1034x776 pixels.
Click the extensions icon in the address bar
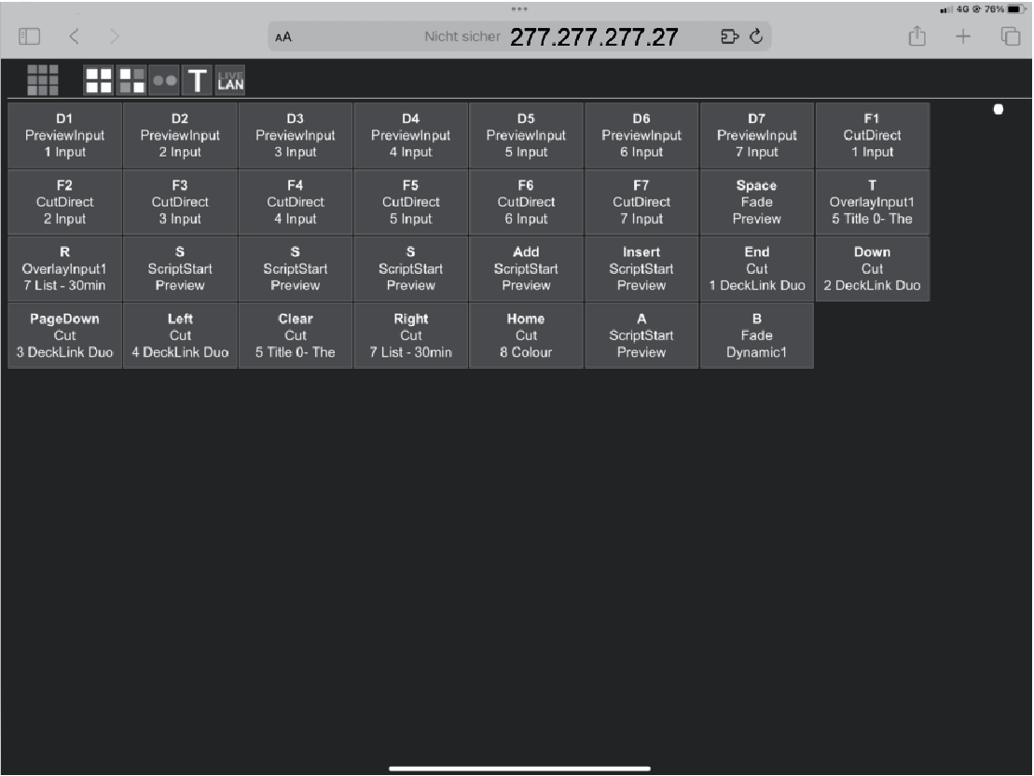click(x=730, y=36)
